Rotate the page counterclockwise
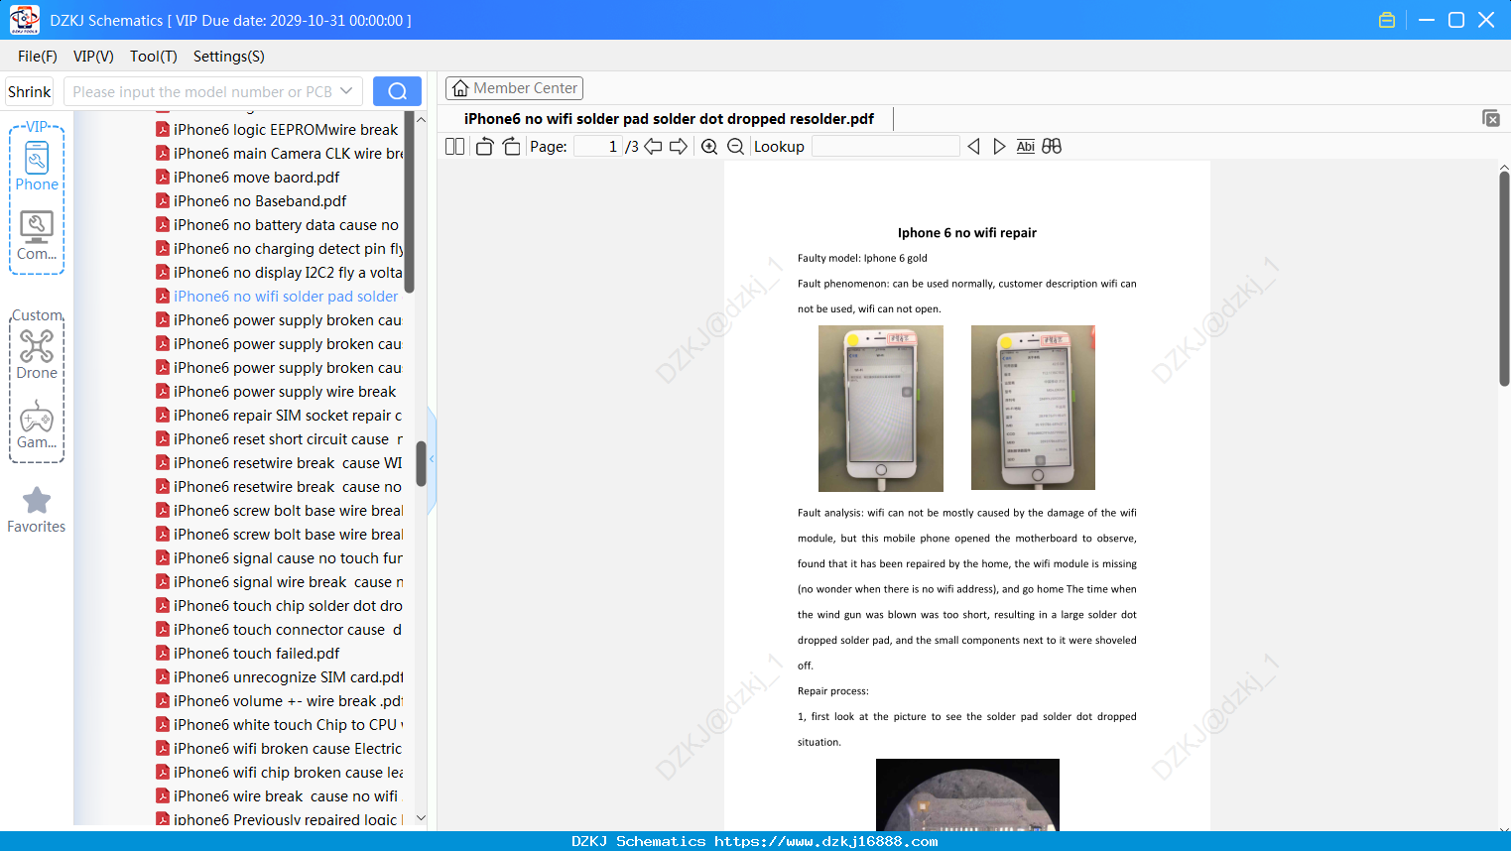1511x851 pixels. [484, 147]
